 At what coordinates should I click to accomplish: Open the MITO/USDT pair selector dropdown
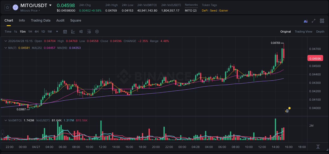tap(50, 5)
